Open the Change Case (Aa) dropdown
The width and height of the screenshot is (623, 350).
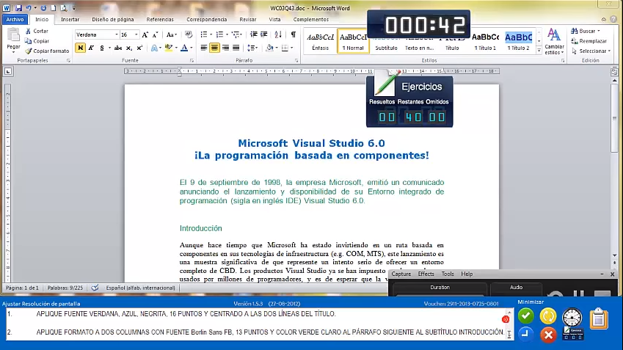click(x=171, y=35)
